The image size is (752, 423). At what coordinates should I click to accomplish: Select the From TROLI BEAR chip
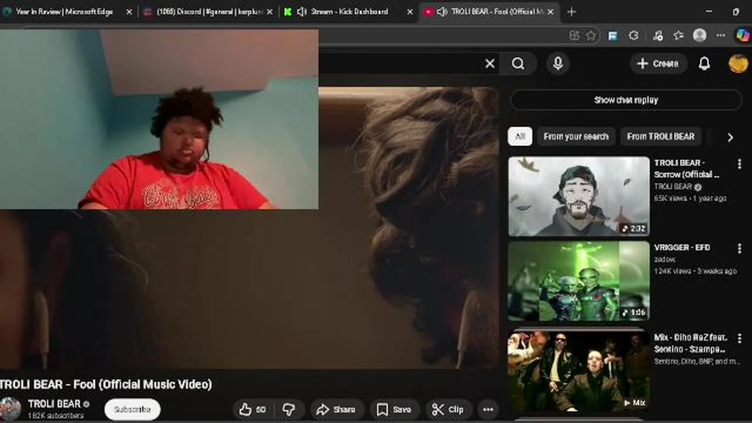(x=660, y=136)
